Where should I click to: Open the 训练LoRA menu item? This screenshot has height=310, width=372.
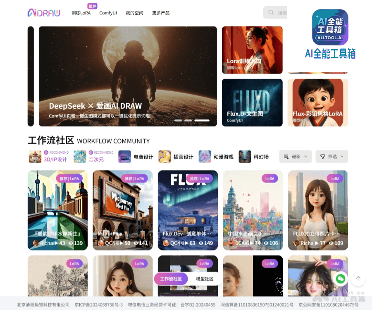tap(81, 13)
